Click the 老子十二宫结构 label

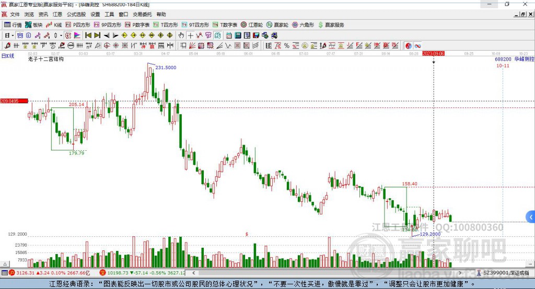pos(46,59)
